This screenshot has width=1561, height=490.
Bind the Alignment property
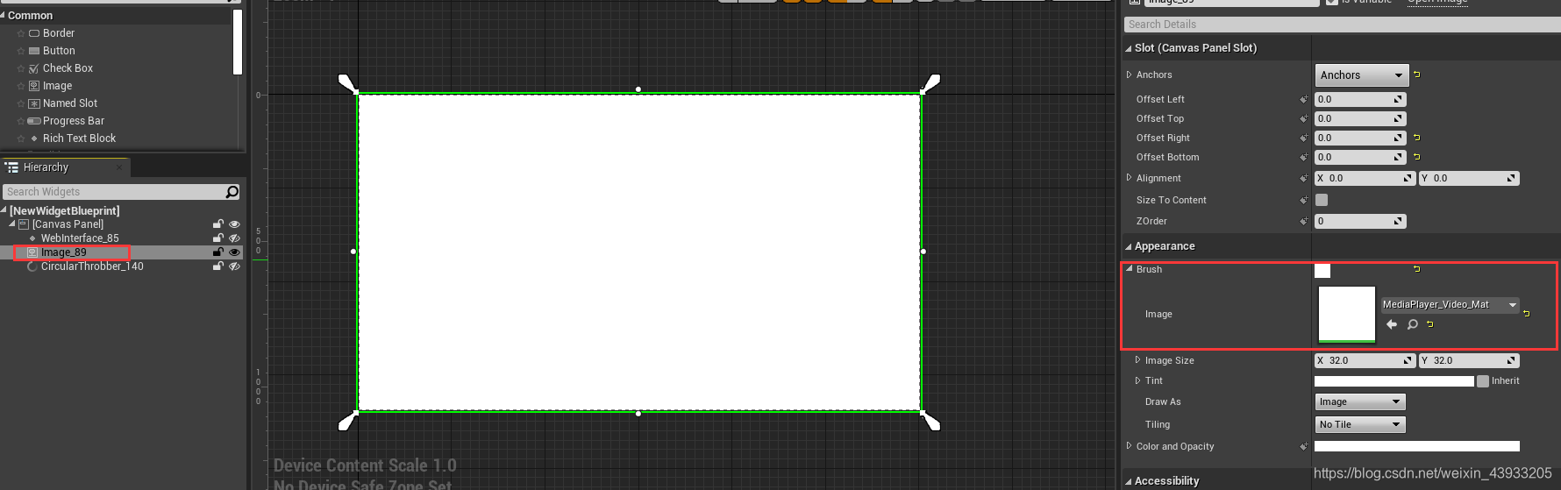pos(1304,179)
